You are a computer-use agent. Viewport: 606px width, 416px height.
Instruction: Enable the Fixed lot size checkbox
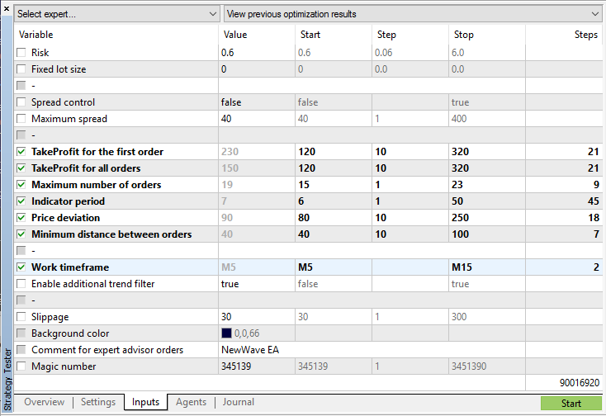(21, 69)
